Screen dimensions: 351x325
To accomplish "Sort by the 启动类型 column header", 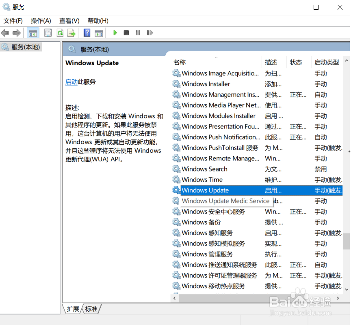I will (326, 62).
